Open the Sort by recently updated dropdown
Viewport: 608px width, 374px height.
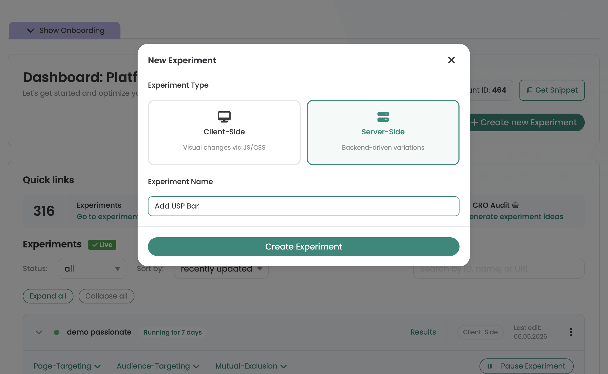(x=221, y=272)
